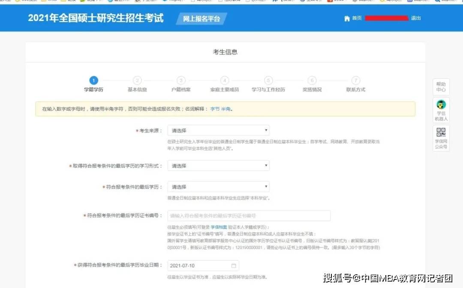Select step 4 circle 家庭主要成员

(225, 80)
